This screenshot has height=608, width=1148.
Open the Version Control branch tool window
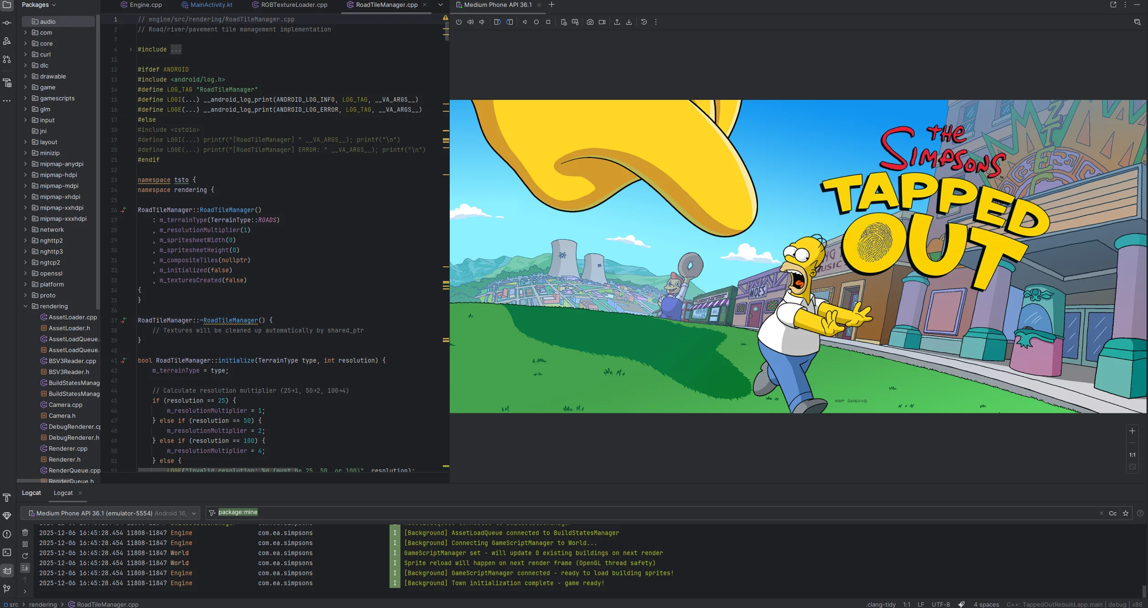7,589
